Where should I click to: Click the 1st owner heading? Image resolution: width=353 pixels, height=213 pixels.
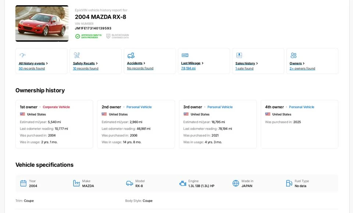[x=29, y=107]
